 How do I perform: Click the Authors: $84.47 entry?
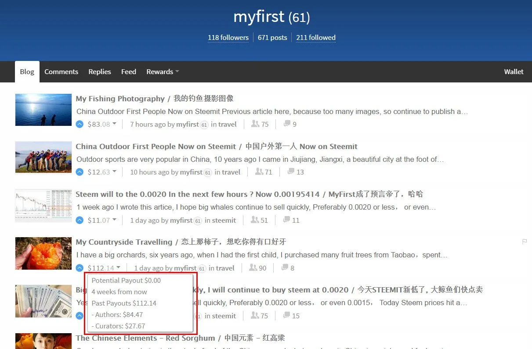117,314
